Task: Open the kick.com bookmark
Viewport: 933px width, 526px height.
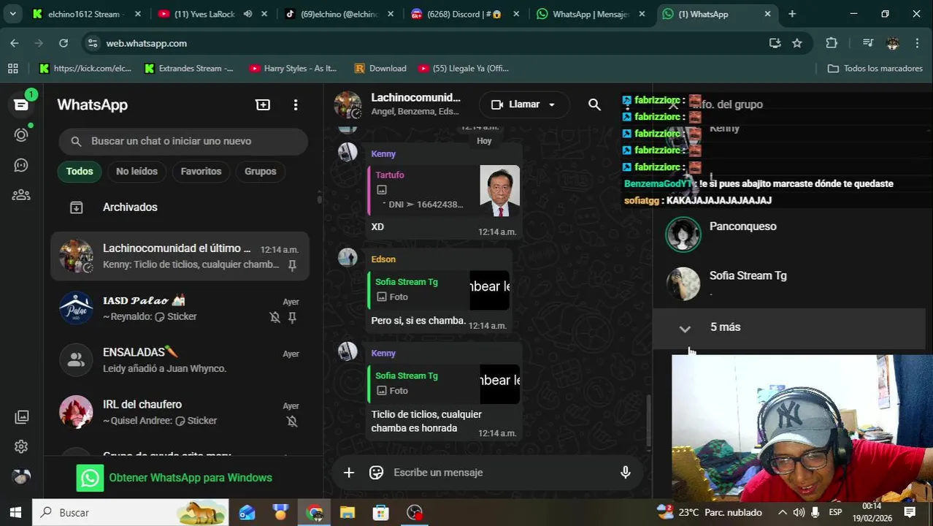Action: point(85,68)
